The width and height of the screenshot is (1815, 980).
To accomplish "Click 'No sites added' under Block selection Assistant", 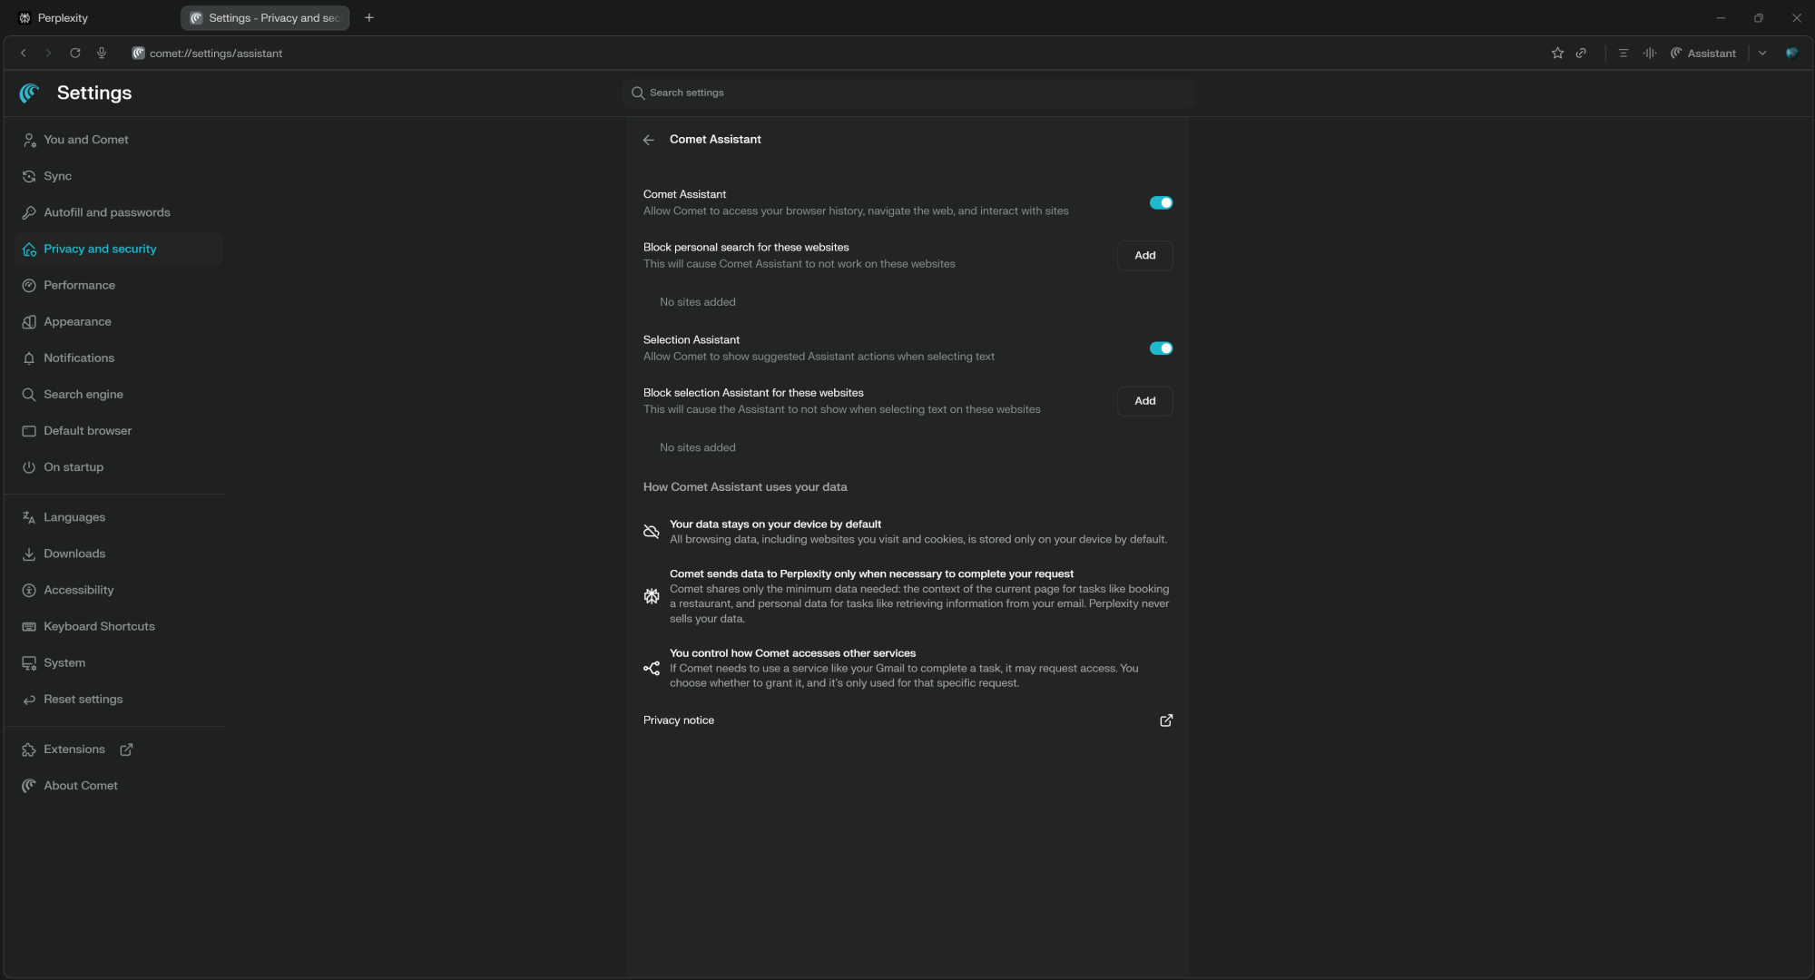I will click(x=697, y=447).
